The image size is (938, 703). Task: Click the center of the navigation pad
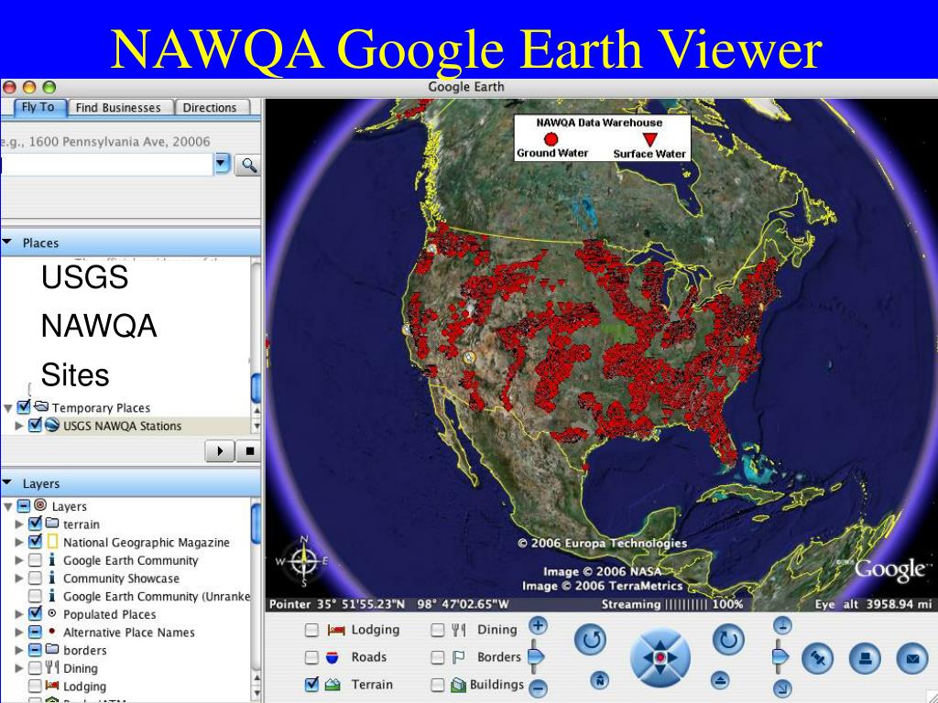(660, 657)
